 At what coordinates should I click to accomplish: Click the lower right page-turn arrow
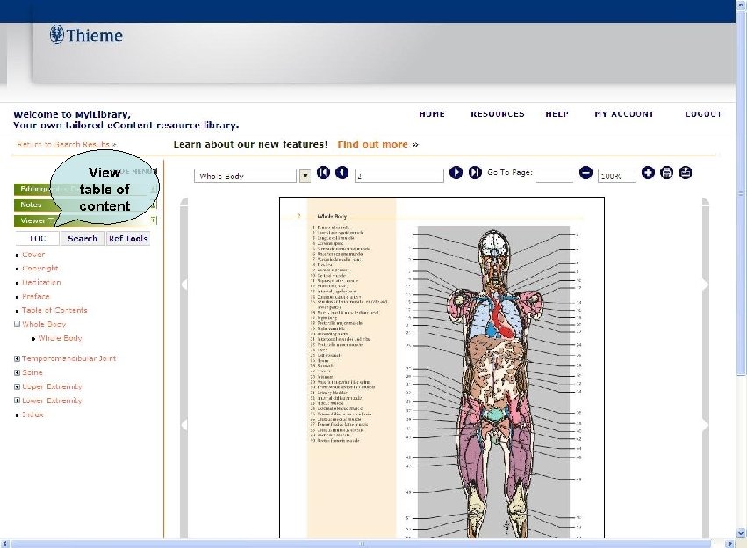(706, 424)
